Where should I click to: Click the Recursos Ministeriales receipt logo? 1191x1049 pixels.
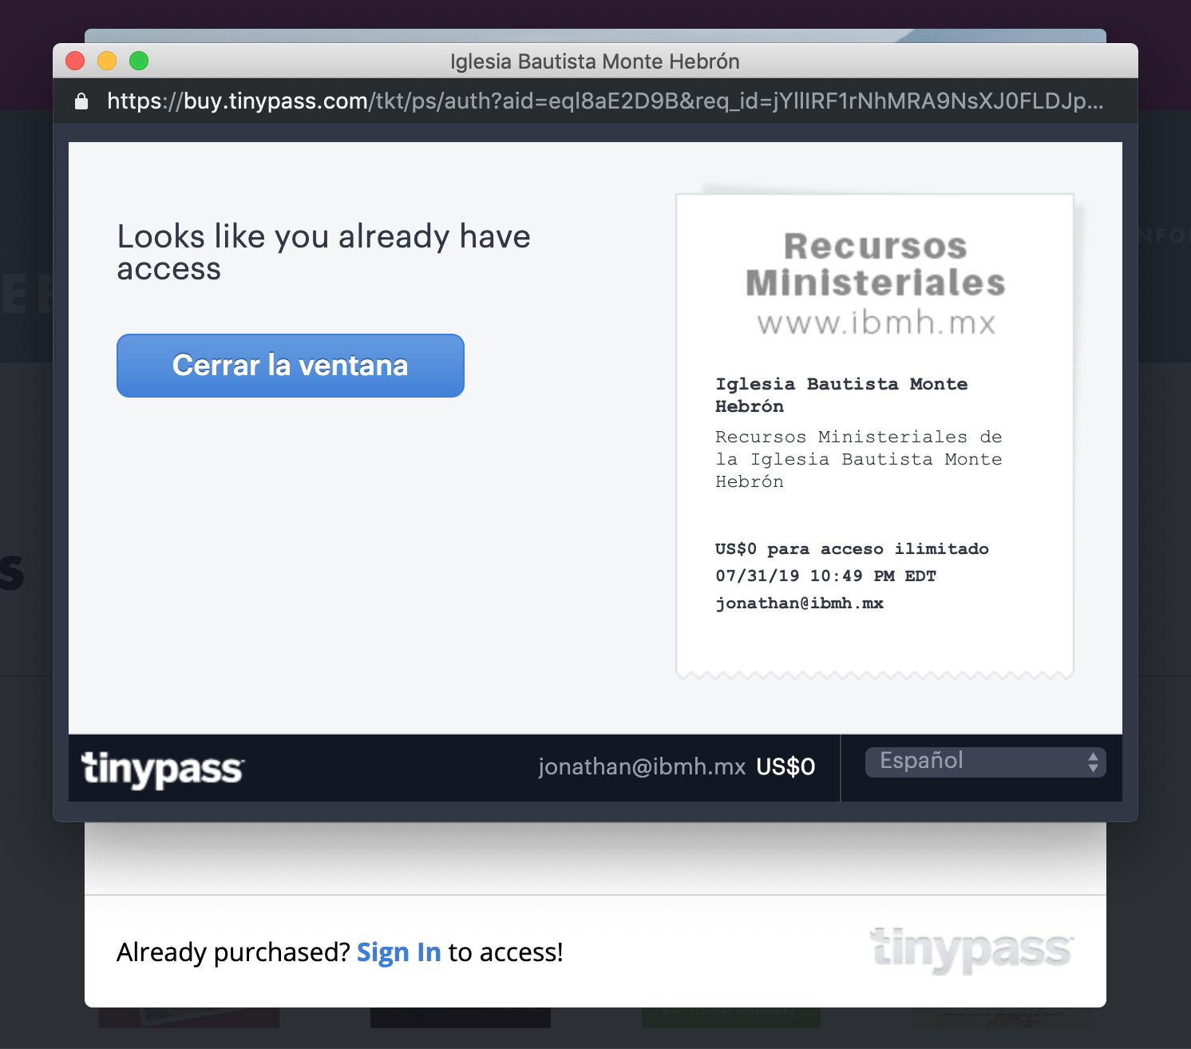[876, 264]
